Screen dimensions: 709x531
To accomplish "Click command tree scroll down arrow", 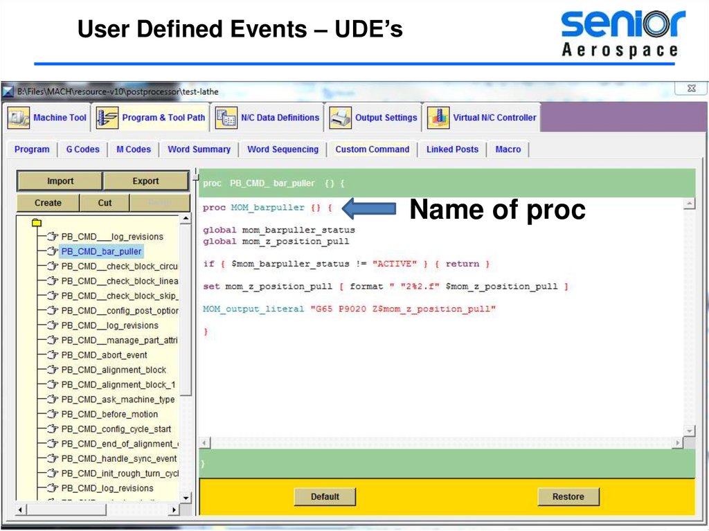I will pos(186,498).
